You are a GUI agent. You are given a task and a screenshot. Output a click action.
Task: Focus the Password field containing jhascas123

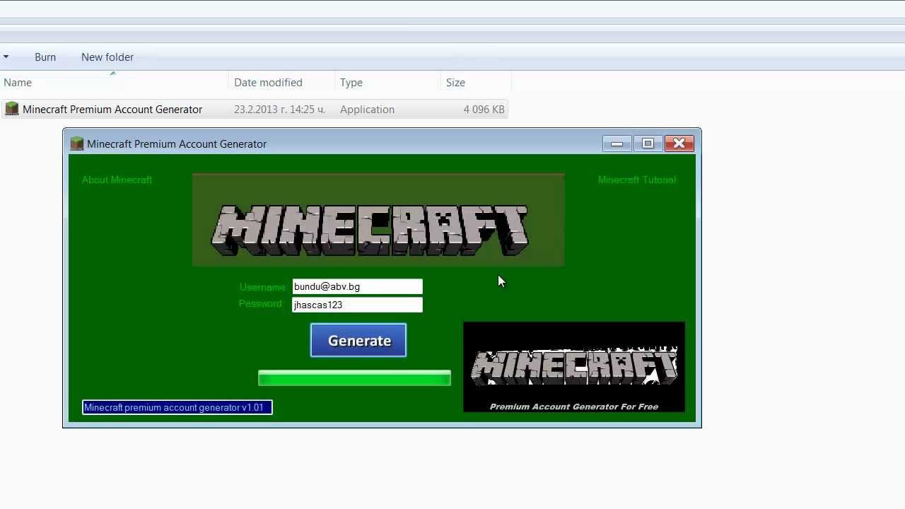(x=357, y=305)
